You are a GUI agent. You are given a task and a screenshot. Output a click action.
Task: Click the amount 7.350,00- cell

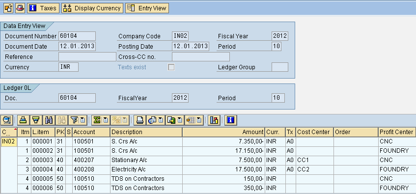coord(223,141)
